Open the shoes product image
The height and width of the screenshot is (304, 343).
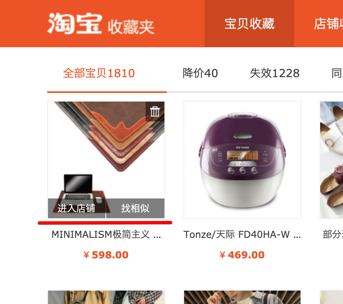pos(331,159)
